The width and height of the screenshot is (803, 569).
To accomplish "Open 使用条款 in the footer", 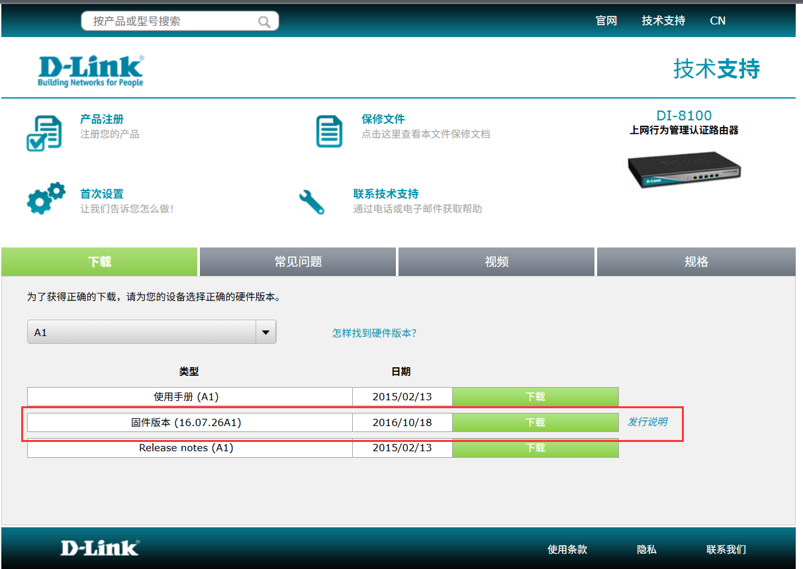I will tap(567, 549).
